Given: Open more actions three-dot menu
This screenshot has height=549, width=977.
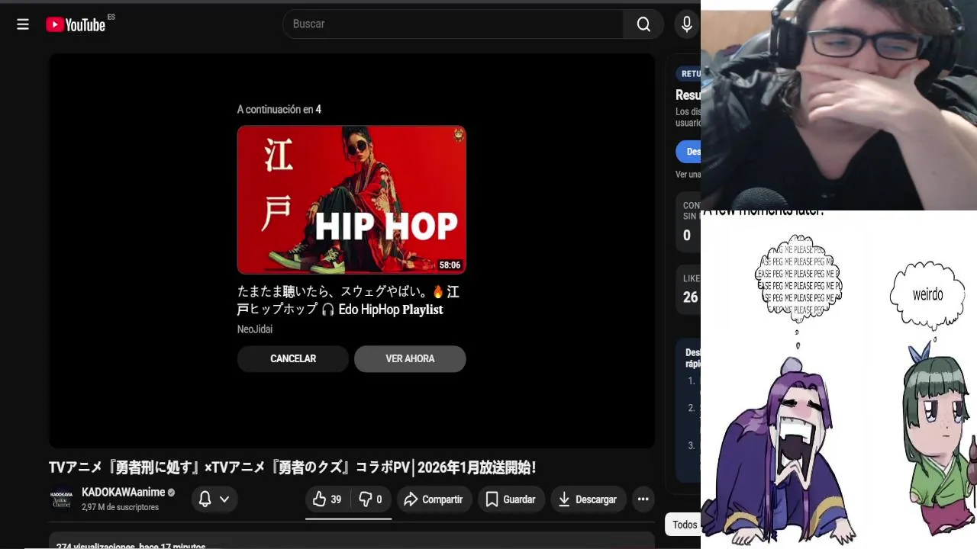Looking at the screenshot, I should (643, 499).
